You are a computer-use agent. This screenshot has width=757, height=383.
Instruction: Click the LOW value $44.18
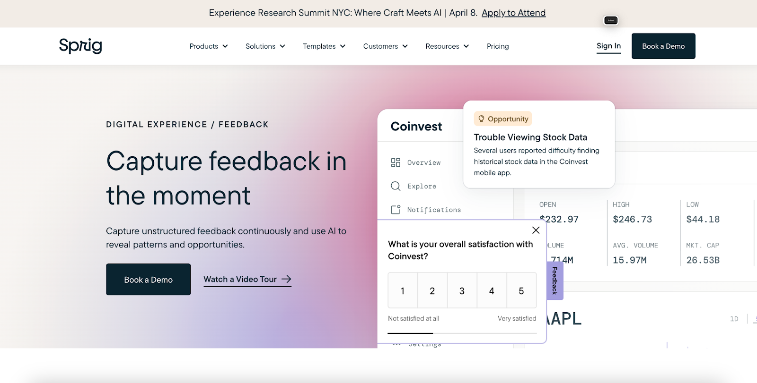pyautogui.click(x=703, y=219)
